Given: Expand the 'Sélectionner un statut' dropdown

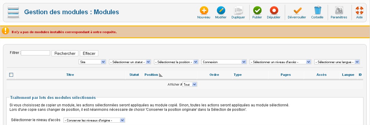Looking at the screenshot, I should pyautogui.click(x=130, y=62).
